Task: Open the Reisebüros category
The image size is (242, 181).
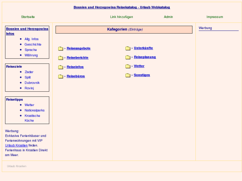Action: point(76,76)
